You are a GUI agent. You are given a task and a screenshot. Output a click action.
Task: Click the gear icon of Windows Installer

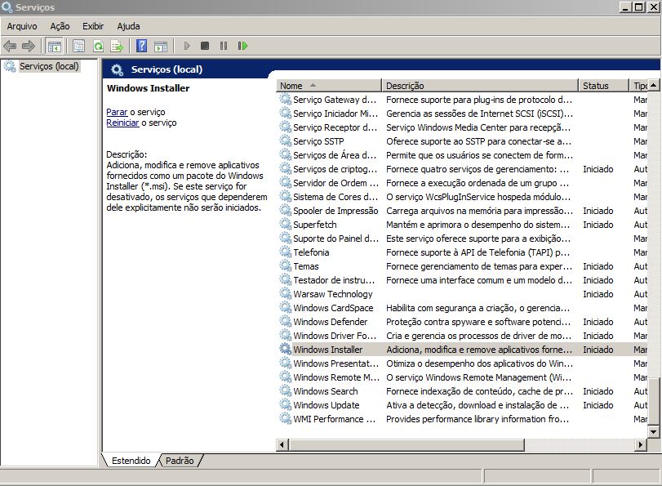pyautogui.click(x=286, y=349)
